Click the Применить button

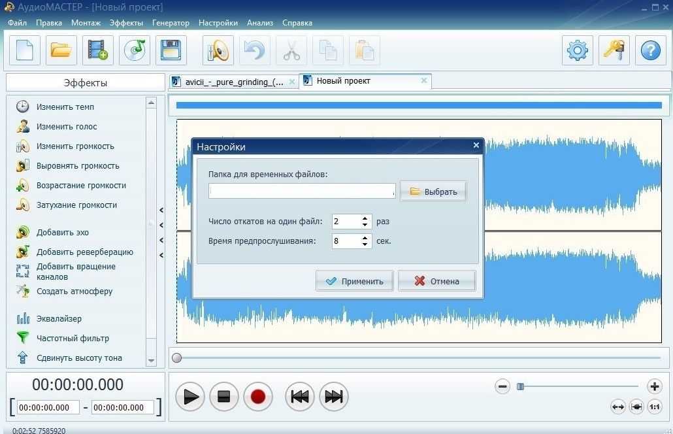(x=354, y=281)
